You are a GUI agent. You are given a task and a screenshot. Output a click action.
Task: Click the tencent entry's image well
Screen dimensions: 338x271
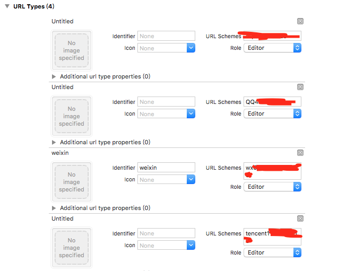click(72, 248)
